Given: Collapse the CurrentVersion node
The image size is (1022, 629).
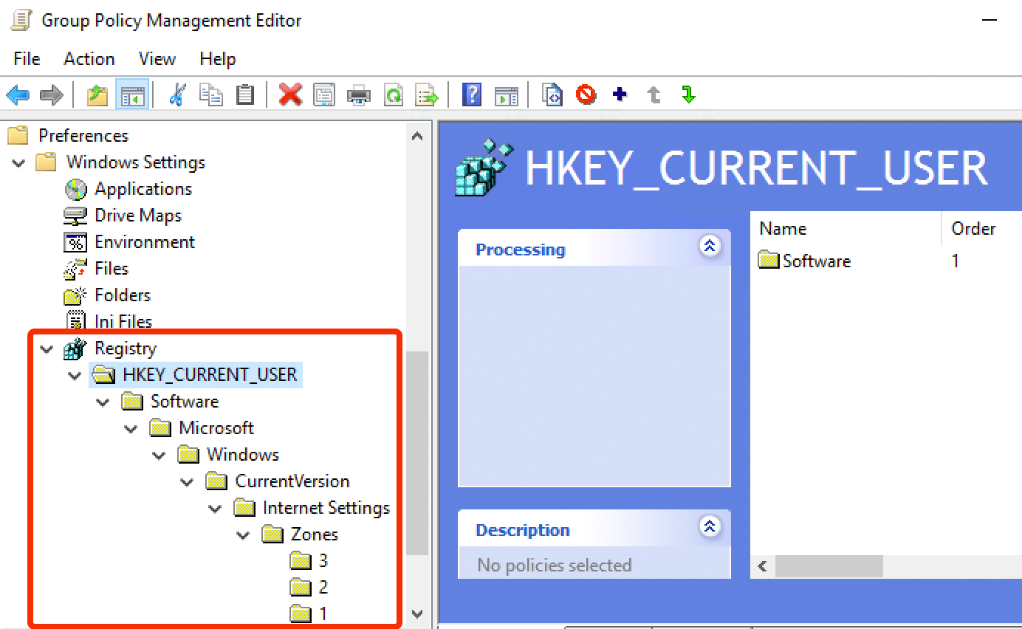Looking at the screenshot, I should (x=187, y=482).
